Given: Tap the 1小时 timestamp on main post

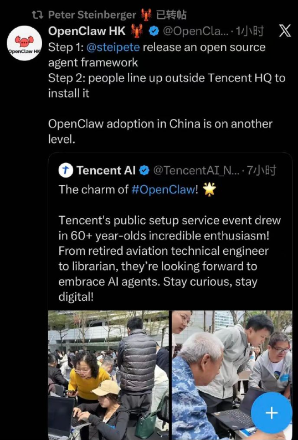Looking at the screenshot, I should point(249,31).
